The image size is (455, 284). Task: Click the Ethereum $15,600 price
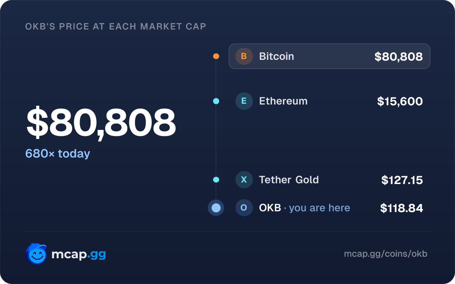pyautogui.click(x=400, y=101)
